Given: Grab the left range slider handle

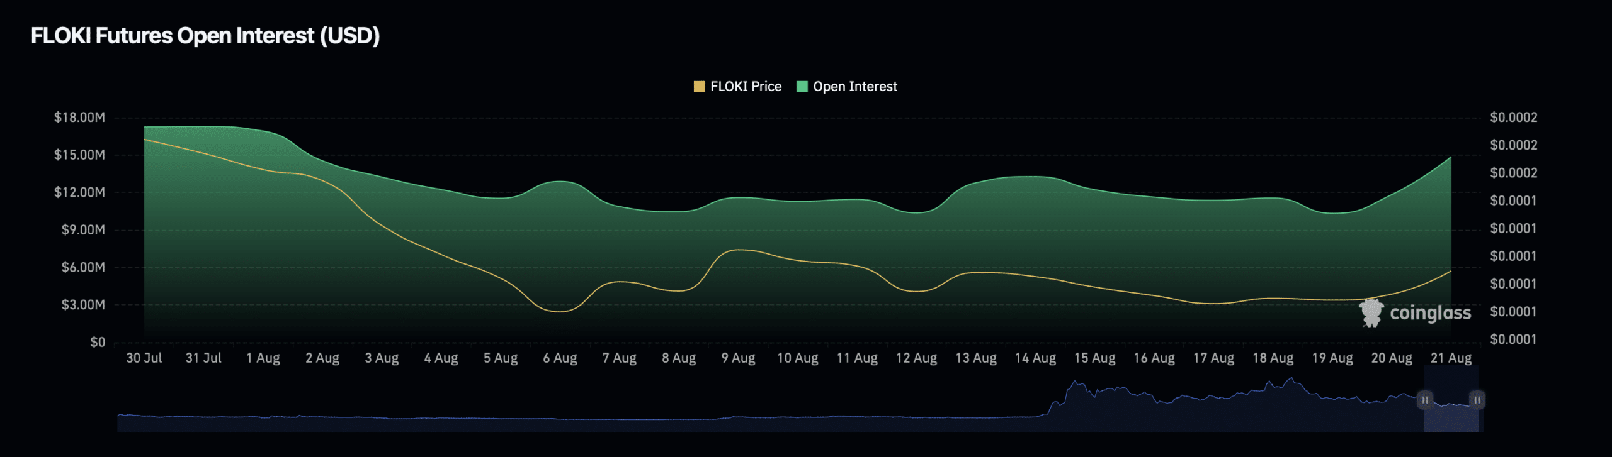Looking at the screenshot, I should pyautogui.click(x=1425, y=400).
